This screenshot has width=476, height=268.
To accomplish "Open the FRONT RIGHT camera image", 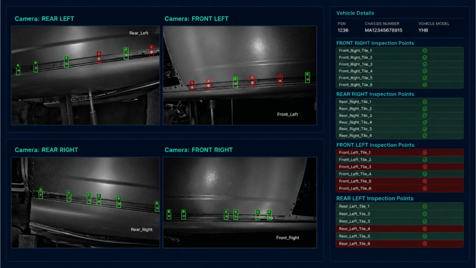I will click(x=240, y=202).
